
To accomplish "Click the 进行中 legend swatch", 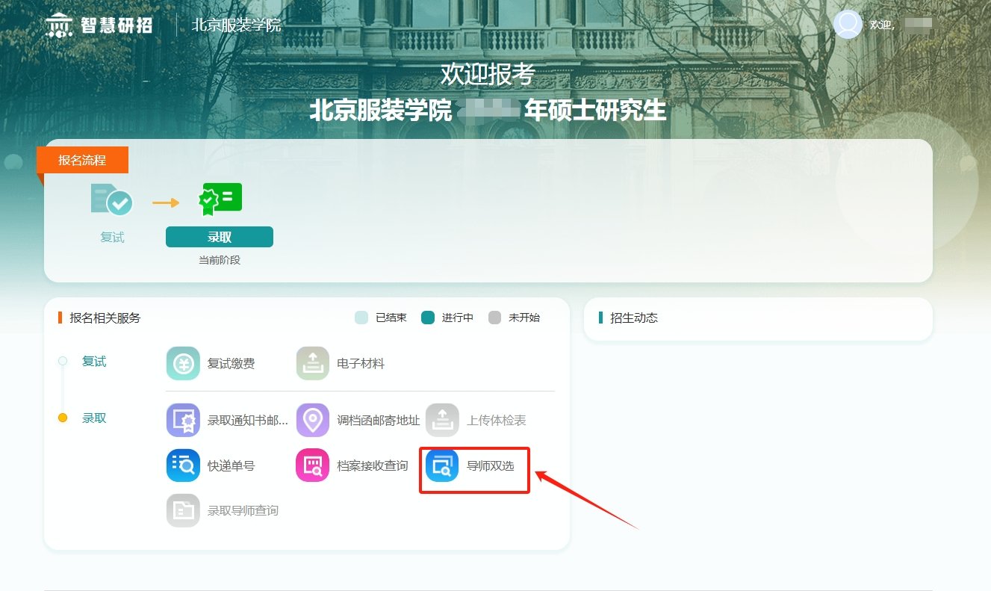I will coord(428,318).
